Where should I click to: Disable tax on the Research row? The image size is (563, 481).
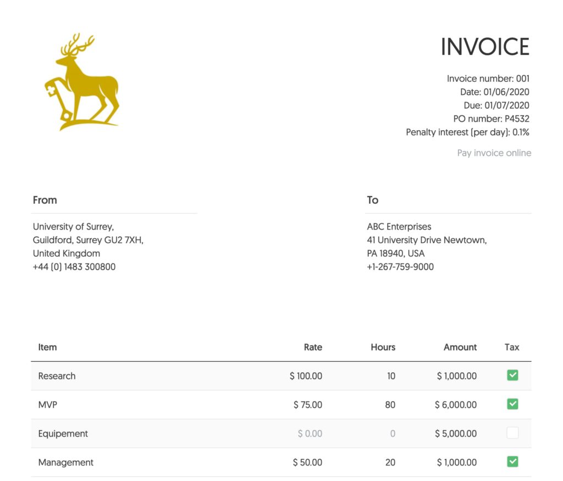coord(512,375)
